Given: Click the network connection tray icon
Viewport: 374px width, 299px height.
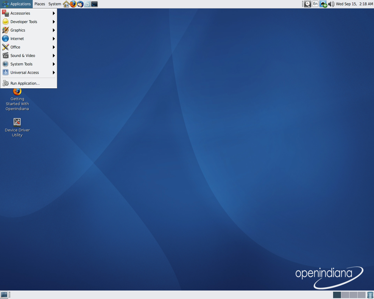Looking at the screenshot, I should 323,4.
